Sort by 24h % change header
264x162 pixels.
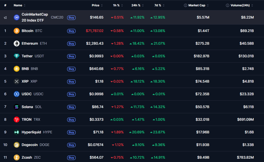pyautogui.click(x=137, y=5)
